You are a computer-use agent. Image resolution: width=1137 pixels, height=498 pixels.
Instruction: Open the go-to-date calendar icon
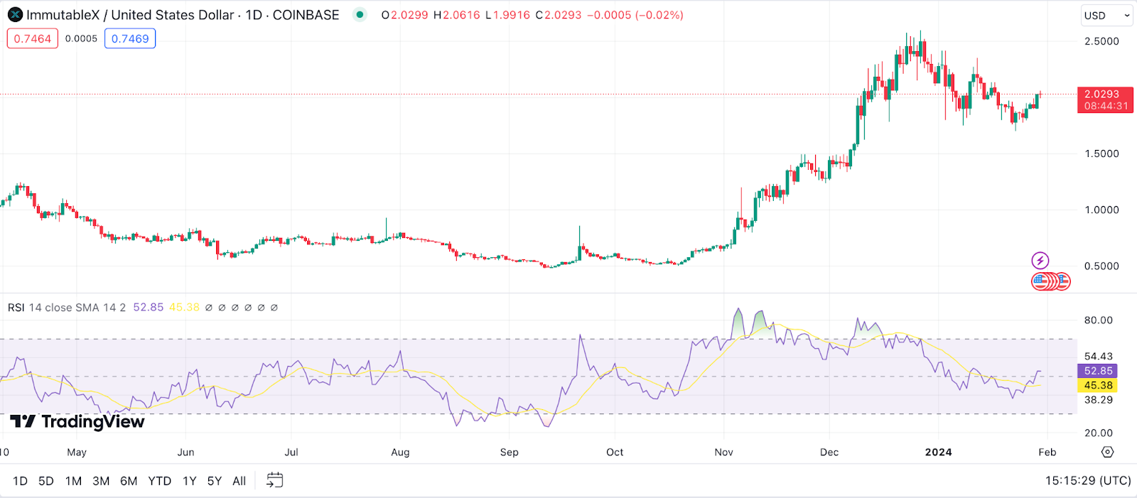coord(274,481)
